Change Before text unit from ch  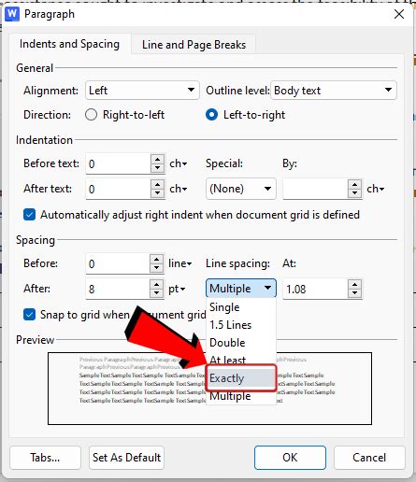179,163
